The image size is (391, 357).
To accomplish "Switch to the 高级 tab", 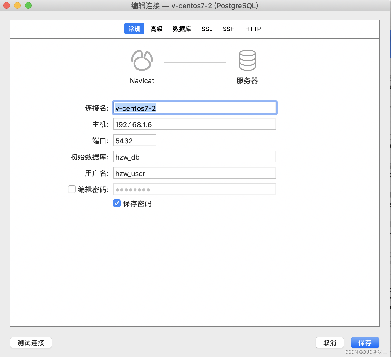I will point(156,29).
